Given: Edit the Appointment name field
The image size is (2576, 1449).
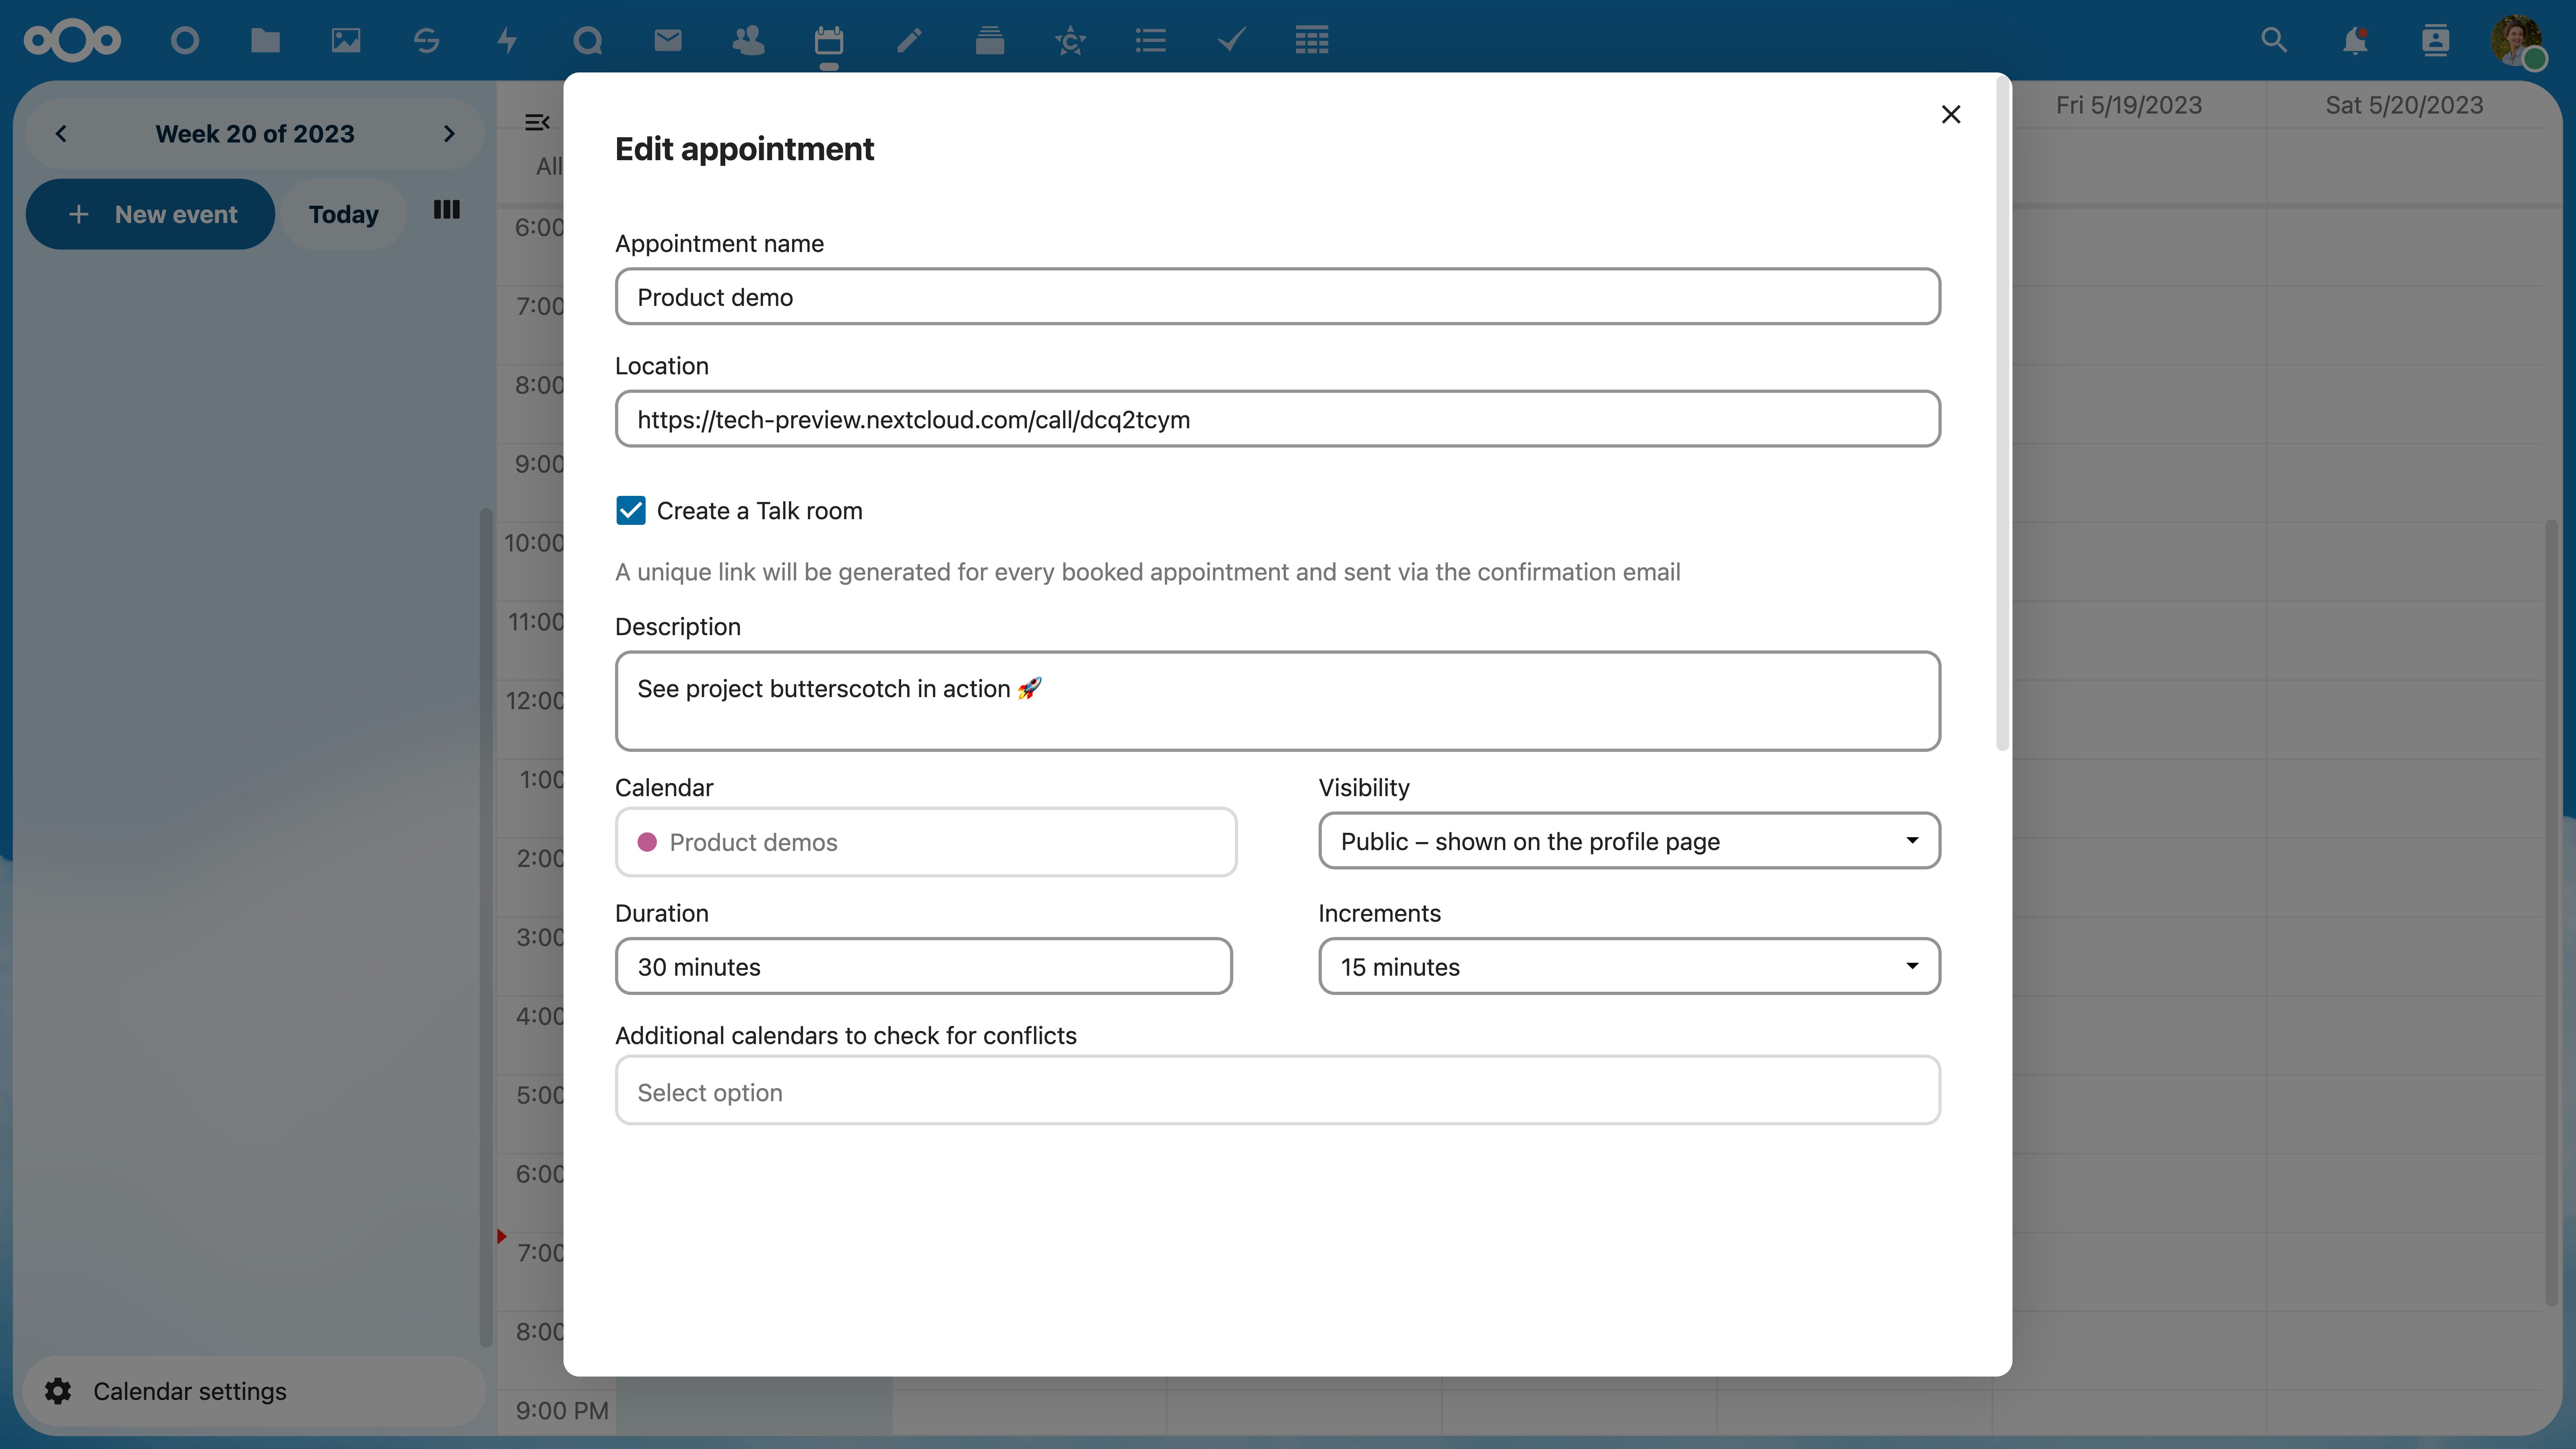Looking at the screenshot, I should click(x=1278, y=296).
